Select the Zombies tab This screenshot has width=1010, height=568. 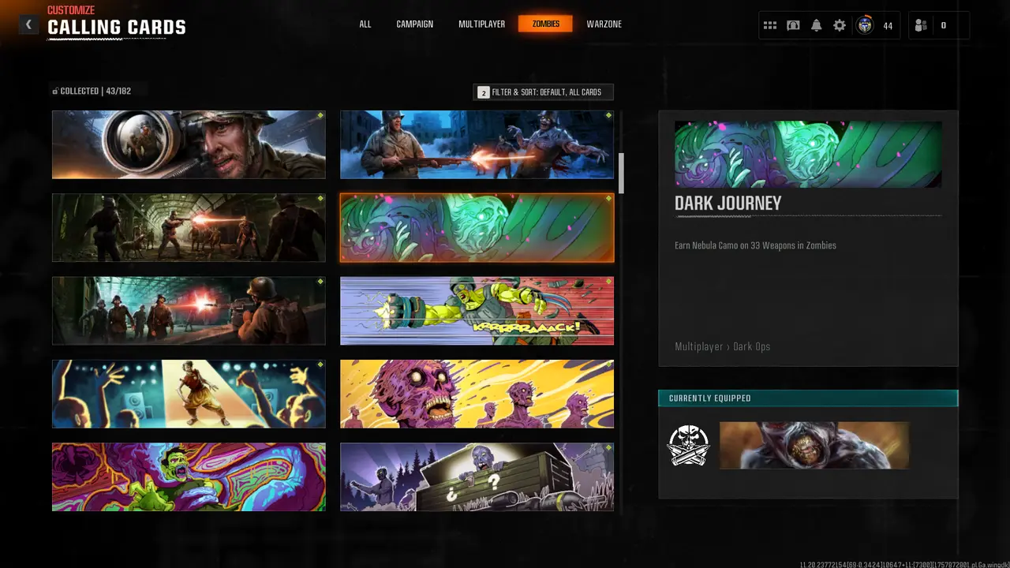(545, 24)
